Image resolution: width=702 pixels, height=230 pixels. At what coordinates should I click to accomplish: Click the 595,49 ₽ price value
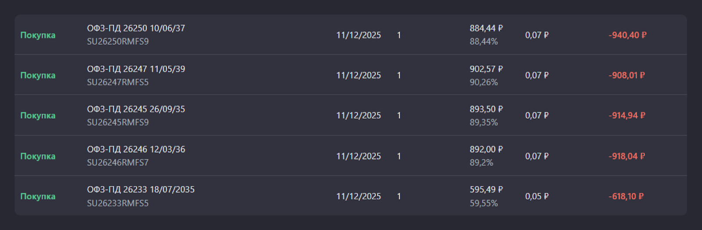point(486,190)
